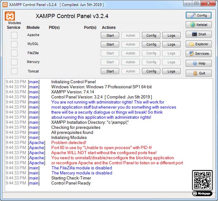This screenshot has height=201, width=218.
Task: Click 'XAMPP Installation Directory' log line
Action: (x=90, y=122)
